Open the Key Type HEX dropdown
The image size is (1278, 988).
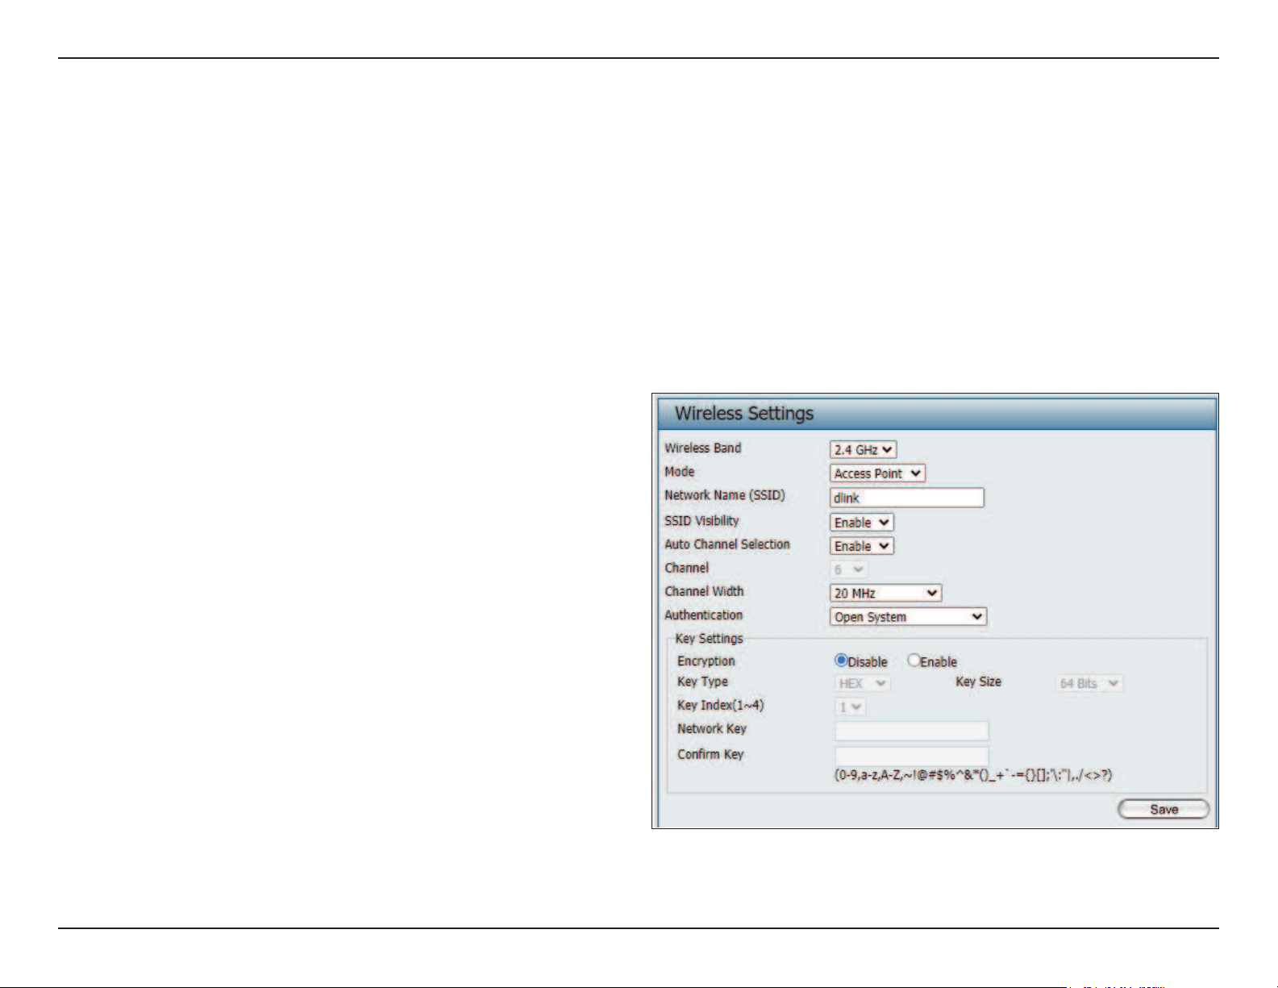[x=862, y=683]
